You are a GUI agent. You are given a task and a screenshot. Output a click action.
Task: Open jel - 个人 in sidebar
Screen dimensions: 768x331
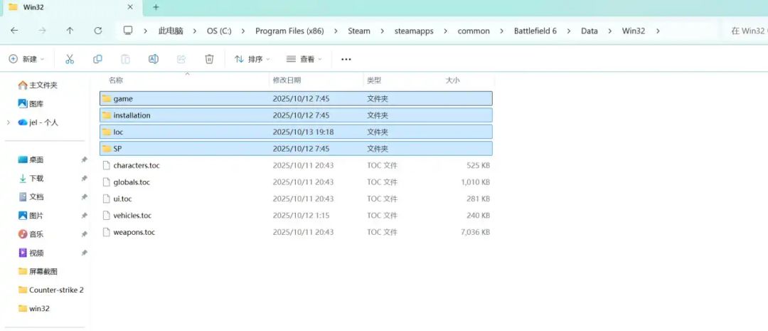pyautogui.click(x=38, y=122)
